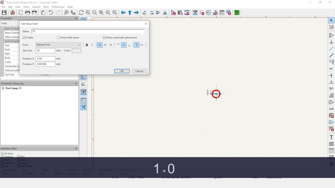The image size is (335, 188).
Task: Run Electrical Rules Checker icon
Action: [202, 13]
